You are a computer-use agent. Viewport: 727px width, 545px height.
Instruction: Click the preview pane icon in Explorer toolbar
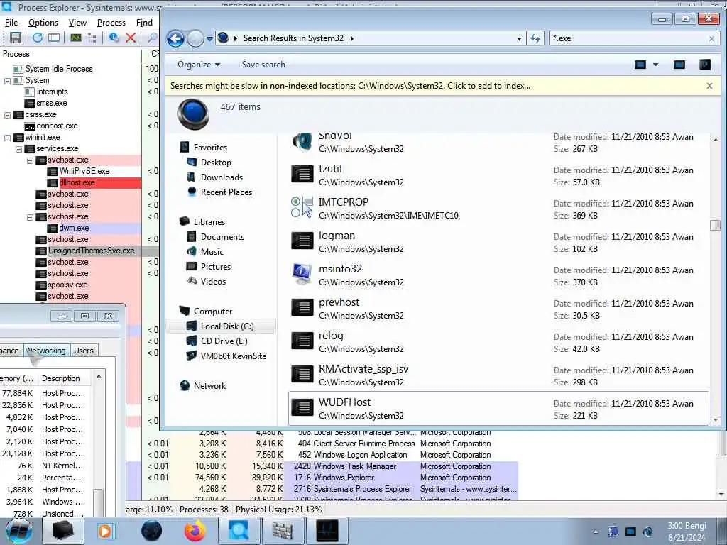tap(679, 65)
